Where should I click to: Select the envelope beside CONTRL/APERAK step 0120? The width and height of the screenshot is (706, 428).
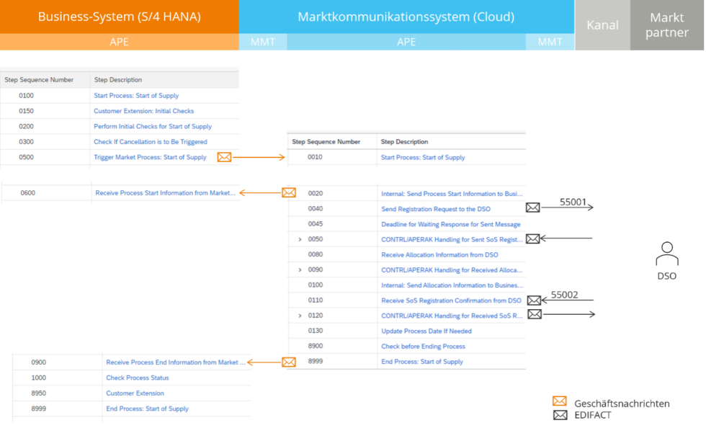click(533, 314)
